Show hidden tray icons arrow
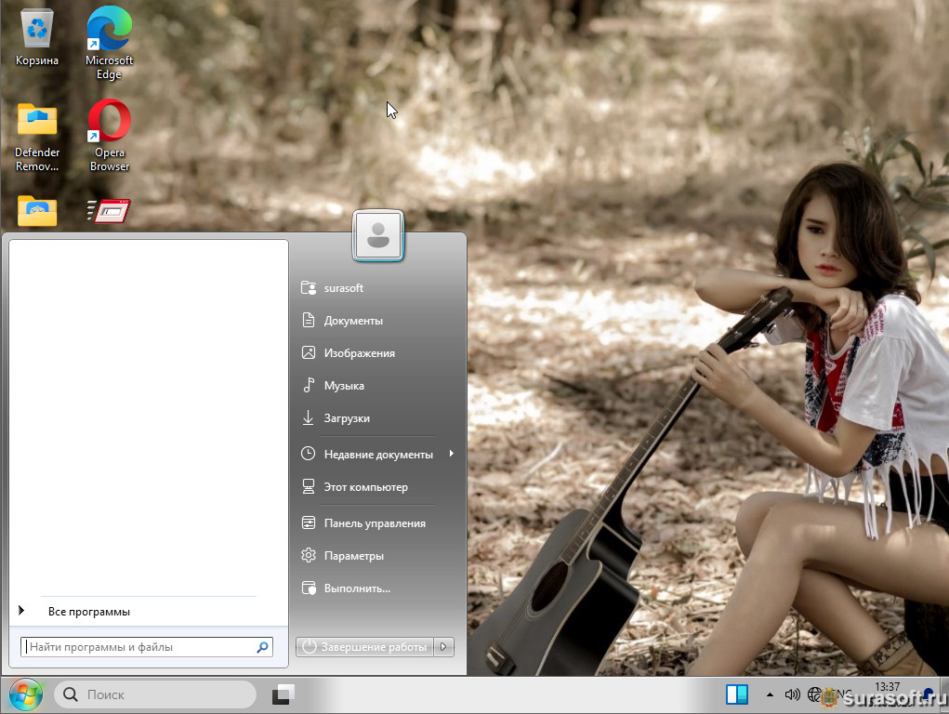 click(x=770, y=694)
